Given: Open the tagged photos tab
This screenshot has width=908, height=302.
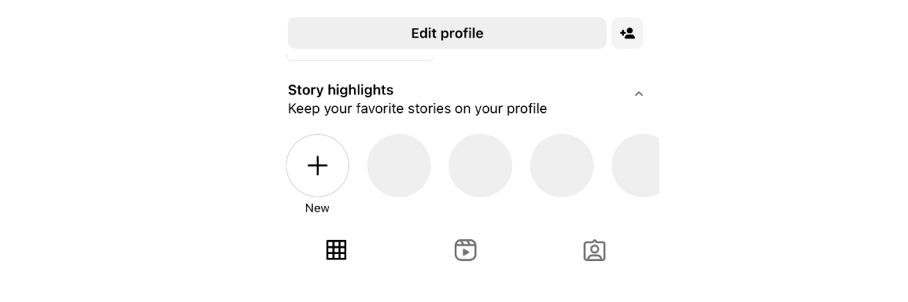Looking at the screenshot, I should pos(594,251).
